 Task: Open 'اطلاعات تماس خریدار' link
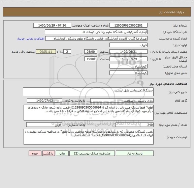coord(31,39)
